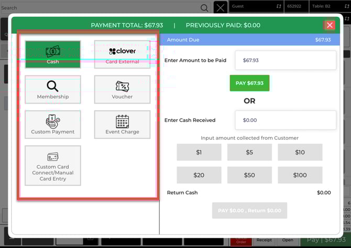Select Event Charge payment method
The height and width of the screenshot is (248, 351).
click(x=122, y=125)
